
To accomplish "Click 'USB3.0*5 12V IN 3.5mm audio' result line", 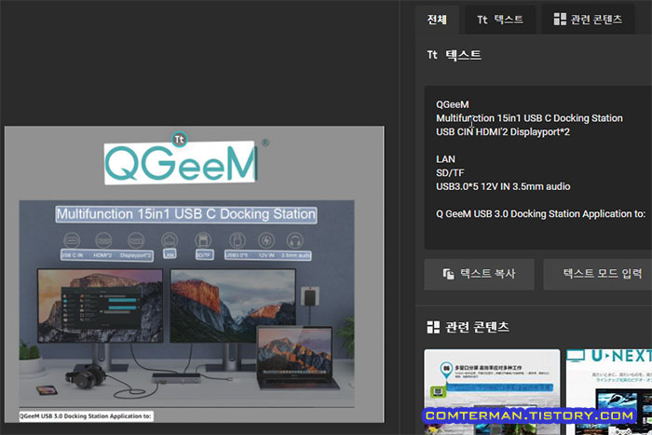I will (x=503, y=186).
